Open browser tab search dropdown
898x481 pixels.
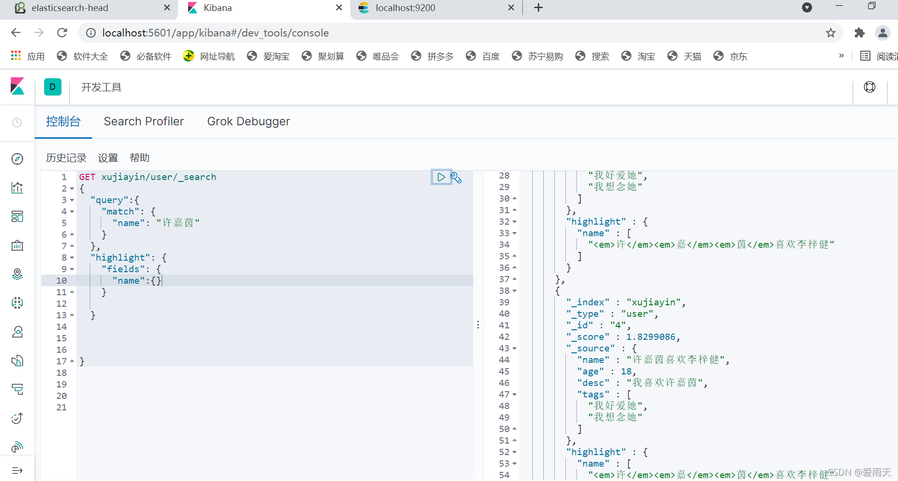coord(807,8)
